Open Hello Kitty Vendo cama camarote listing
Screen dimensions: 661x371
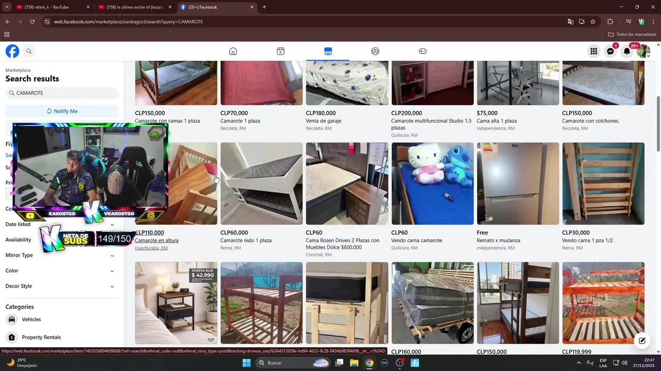tap(432, 183)
